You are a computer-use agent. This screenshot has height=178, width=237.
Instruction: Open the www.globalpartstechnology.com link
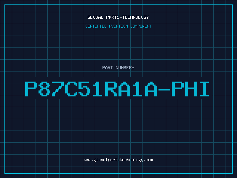coord(118,160)
